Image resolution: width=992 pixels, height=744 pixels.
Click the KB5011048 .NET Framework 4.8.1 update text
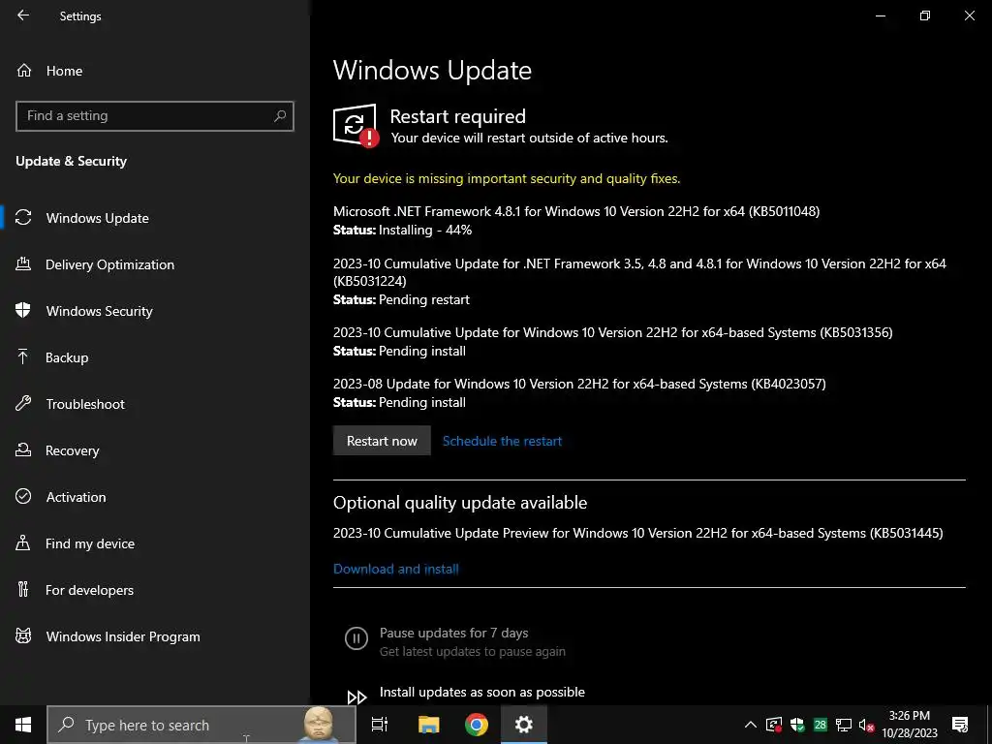[x=576, y=211]
